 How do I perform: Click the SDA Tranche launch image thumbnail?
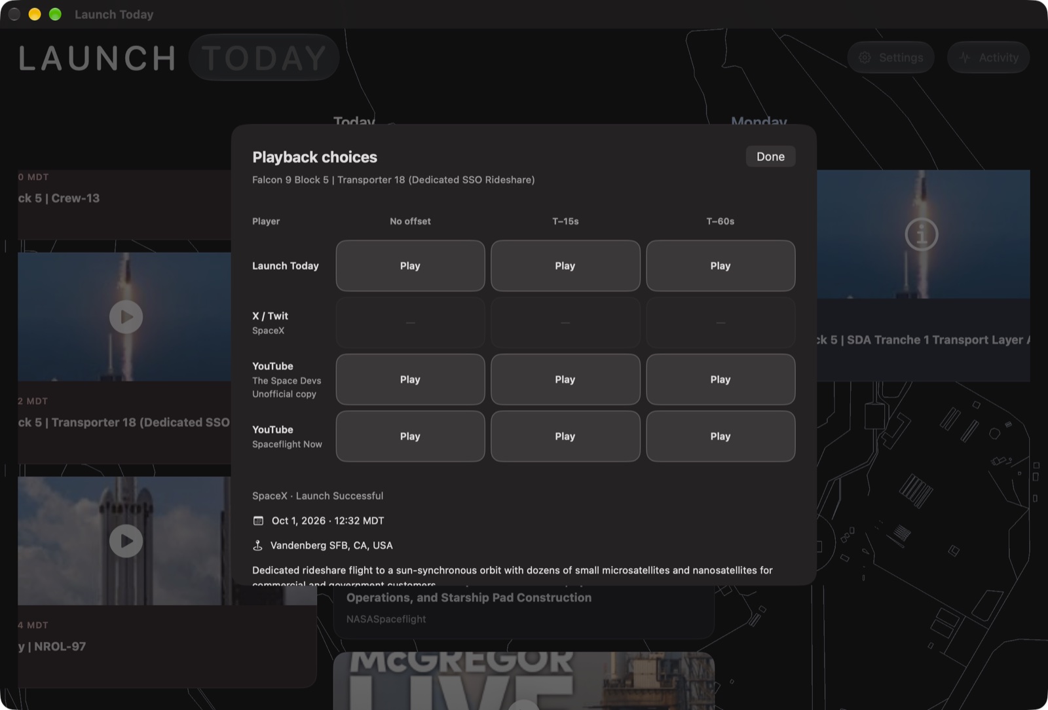[x=924, y=234]
